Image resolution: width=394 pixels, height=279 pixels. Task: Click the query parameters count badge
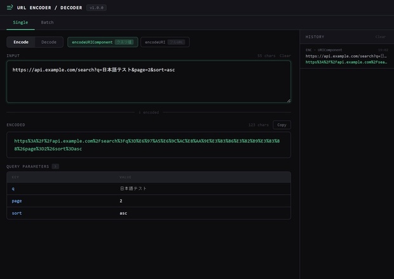55,167
